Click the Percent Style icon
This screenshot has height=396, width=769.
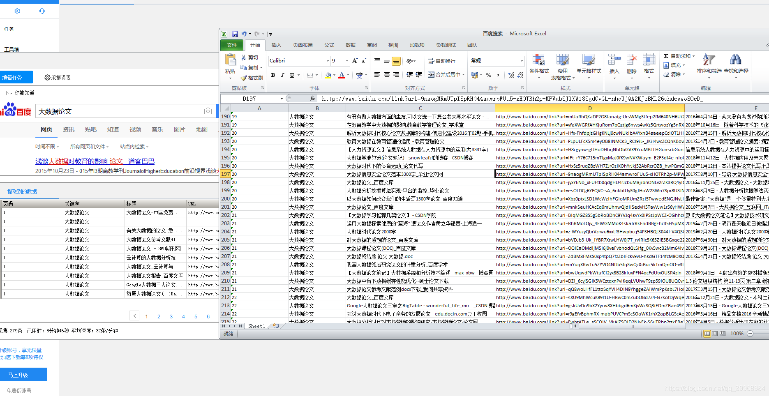pyautogui.click(x=488, y=75)
